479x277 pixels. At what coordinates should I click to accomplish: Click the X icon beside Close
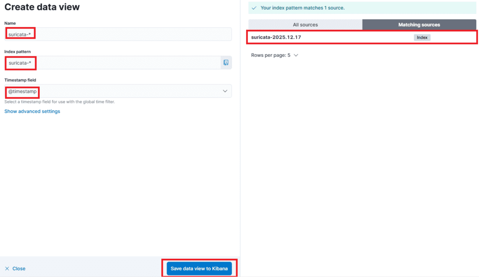[7, 269]
